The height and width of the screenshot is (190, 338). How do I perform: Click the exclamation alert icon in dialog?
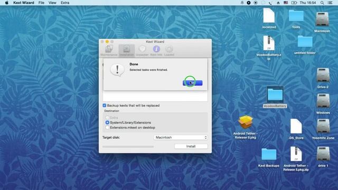click(117, 70)
